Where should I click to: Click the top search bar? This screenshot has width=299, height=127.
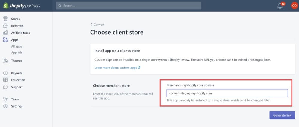129,6
